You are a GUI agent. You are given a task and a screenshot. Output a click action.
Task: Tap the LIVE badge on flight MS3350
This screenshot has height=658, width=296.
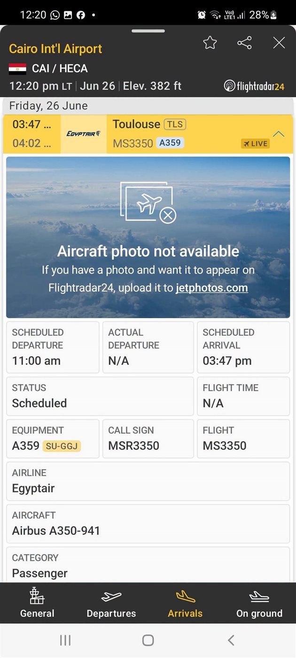click(256, 144)
